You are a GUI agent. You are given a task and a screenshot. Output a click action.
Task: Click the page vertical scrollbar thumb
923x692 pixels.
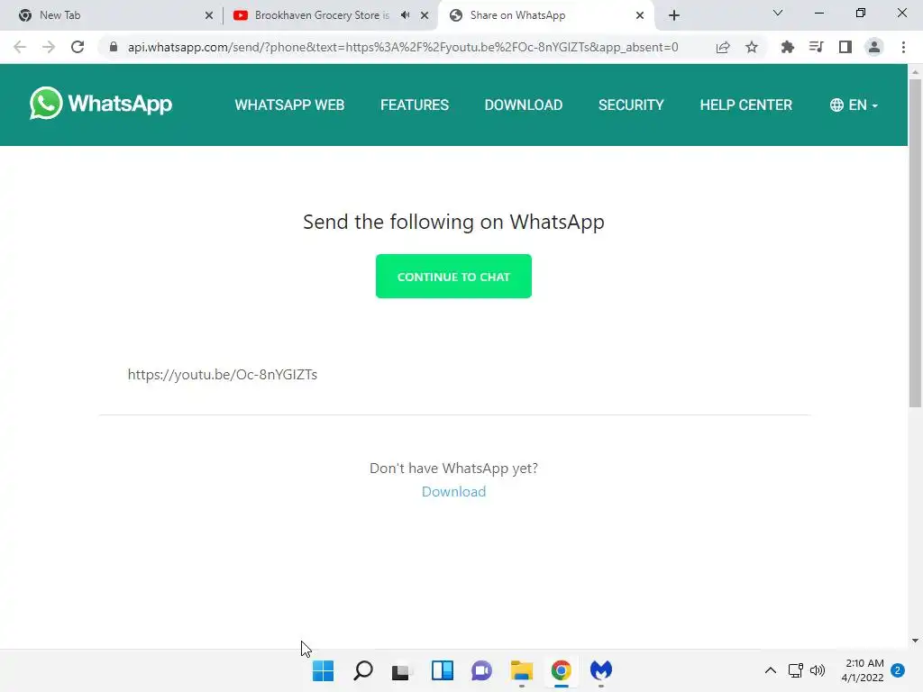click(x=915, y=242)
